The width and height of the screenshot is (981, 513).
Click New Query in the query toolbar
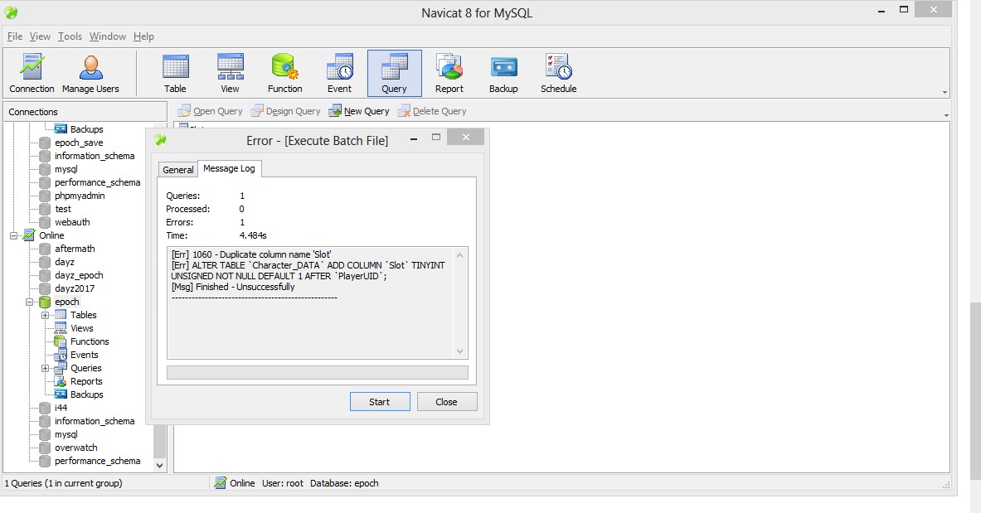359,111
